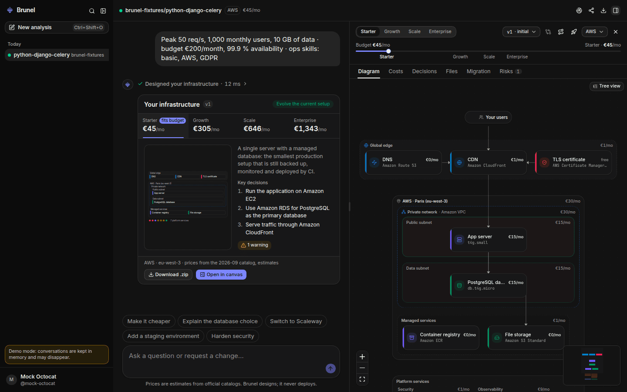Screen dimensions: 627x392
Task: Toggle Tree view for the diagram
Action: click(x=607, y=86)
